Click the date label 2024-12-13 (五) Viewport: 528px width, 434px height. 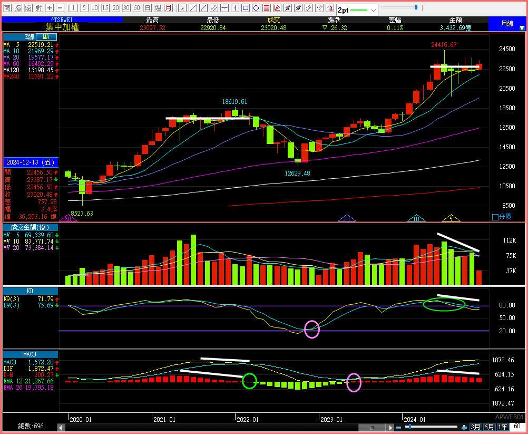(x=31, y=162)
